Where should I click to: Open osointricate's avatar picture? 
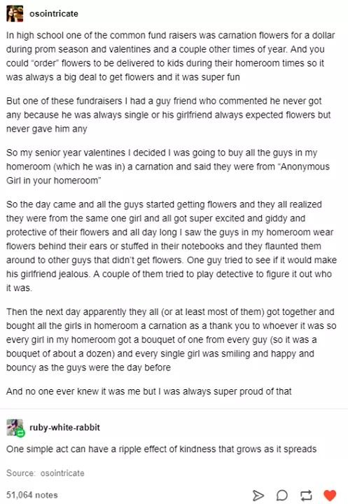[x=15, y=13]
